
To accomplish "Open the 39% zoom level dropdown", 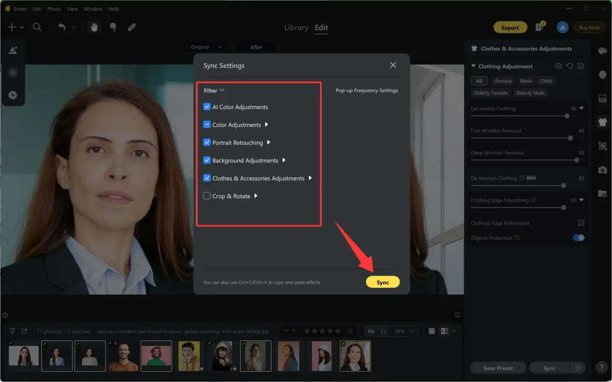I will 403,331.
